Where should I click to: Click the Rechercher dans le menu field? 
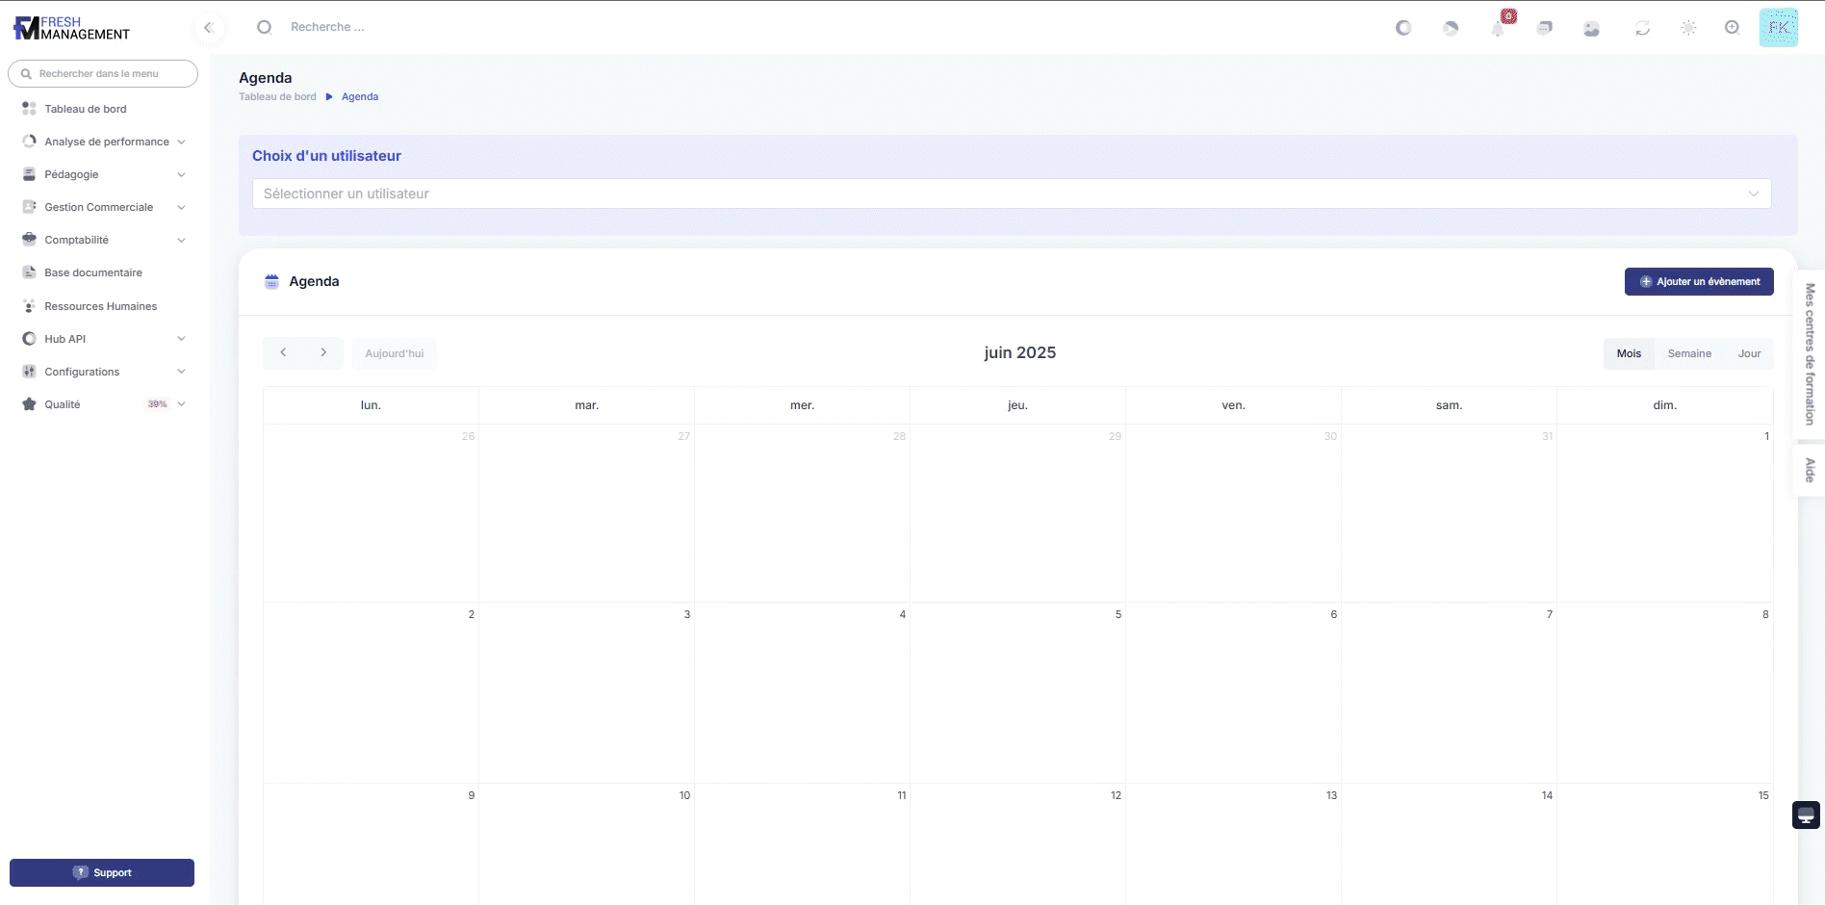tap(104, 73)
